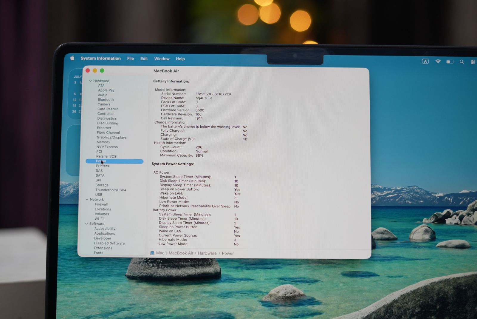Select Volumes under Network
The height and width of the screenshot is (319, 477).
(102, 214)
